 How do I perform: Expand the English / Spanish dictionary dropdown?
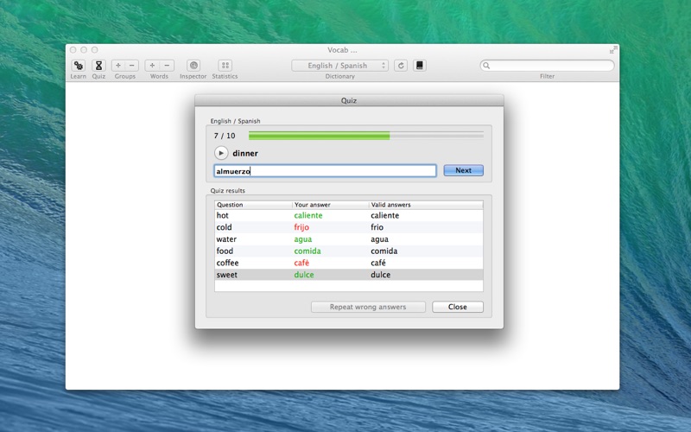pos(339,66)
